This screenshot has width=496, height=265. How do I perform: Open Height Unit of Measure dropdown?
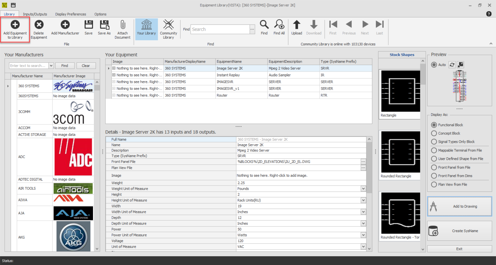pyautogui.click(x=363, y=200)
